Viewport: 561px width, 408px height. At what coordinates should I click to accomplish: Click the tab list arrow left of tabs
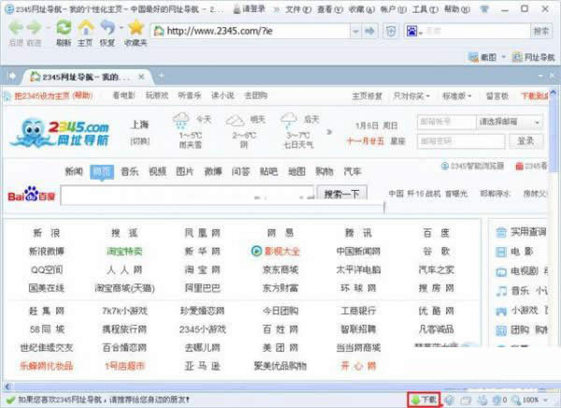12,76
